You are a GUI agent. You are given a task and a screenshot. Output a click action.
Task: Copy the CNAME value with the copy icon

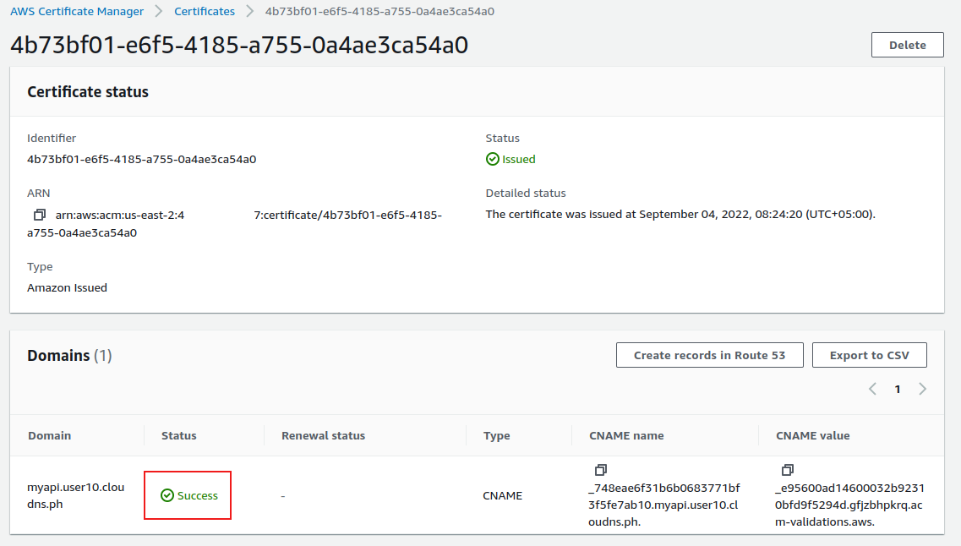click(788, 469)
